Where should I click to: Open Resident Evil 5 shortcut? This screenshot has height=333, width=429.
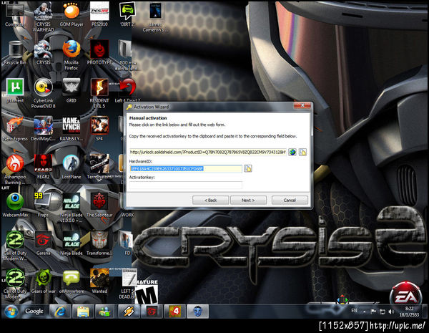(x=99, y=93)
